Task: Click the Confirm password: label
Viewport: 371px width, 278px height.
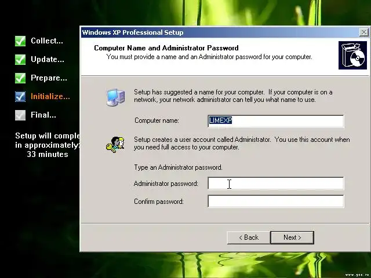Action: (x=159, y=202)
